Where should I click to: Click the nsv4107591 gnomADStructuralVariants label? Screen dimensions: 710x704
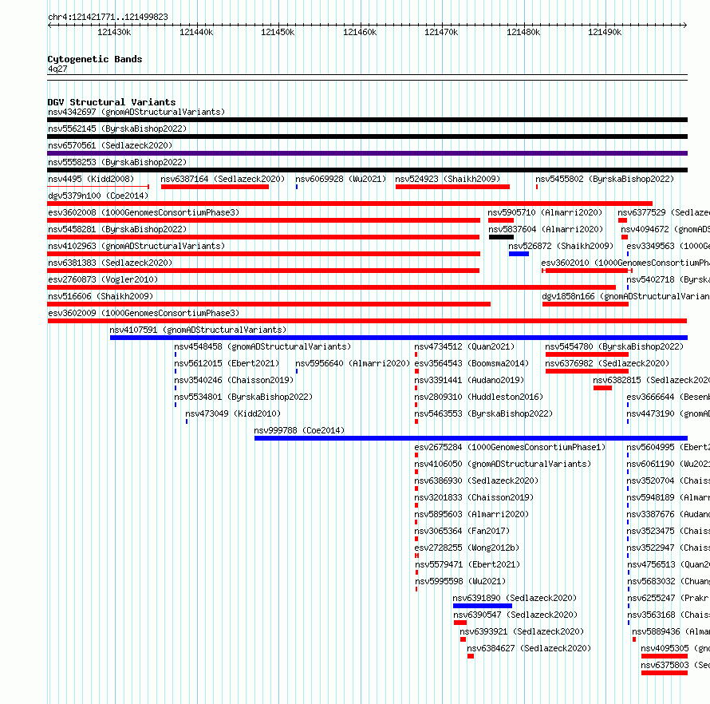coord(198,330)
